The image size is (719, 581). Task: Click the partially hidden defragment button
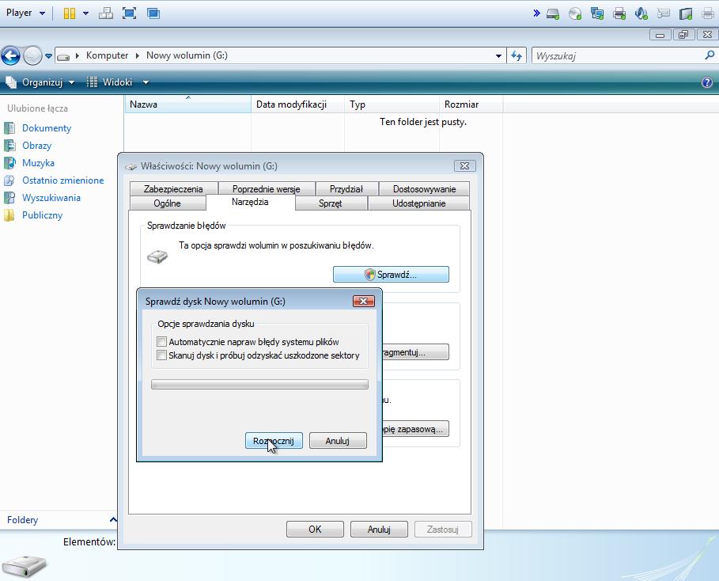tap(415, 352)
